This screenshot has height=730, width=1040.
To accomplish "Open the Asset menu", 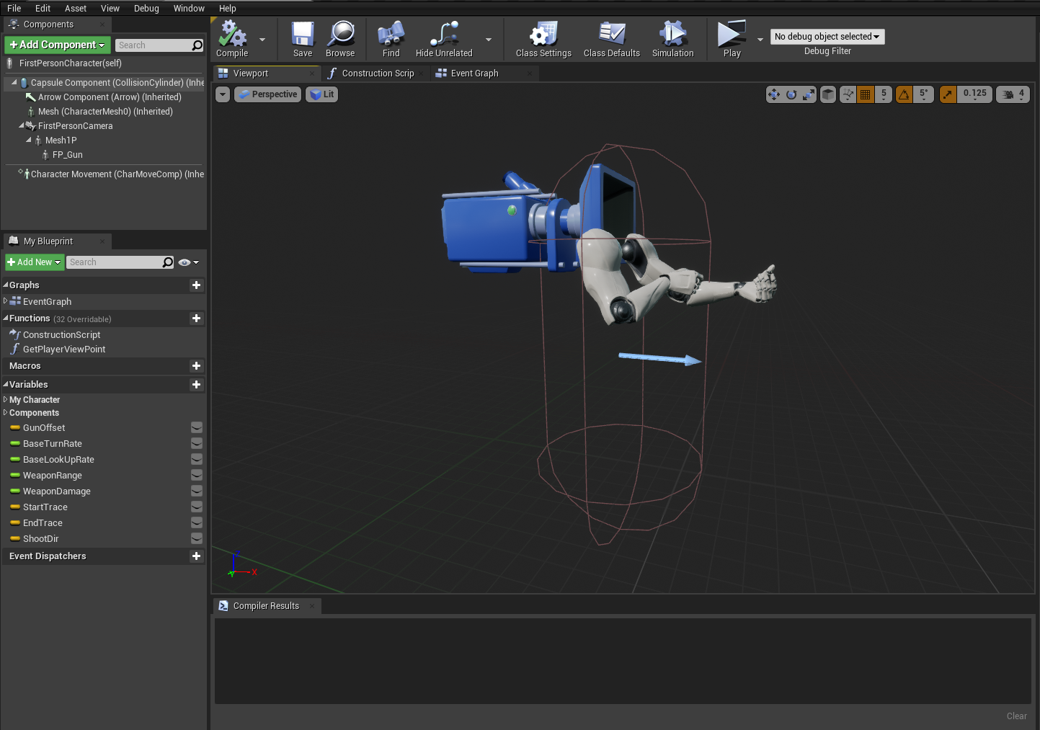I will pos(75,9).
